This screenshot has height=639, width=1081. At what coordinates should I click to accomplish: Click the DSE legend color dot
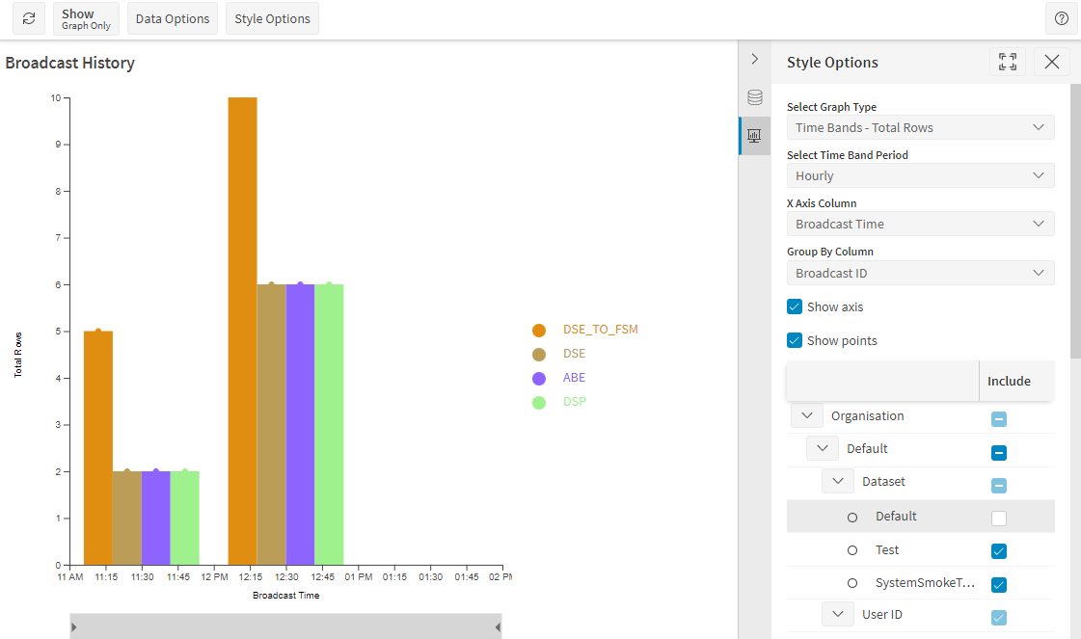[539, 355]
